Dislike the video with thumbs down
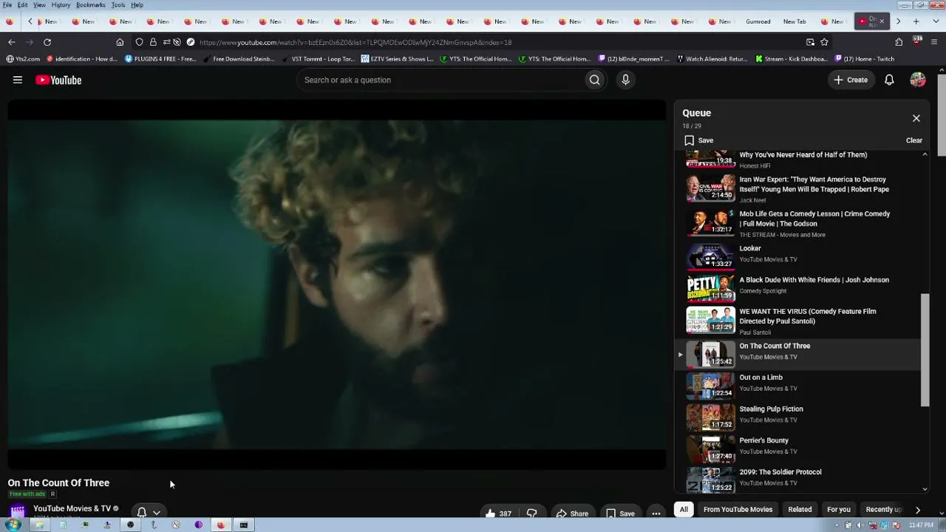The height and width of the screenshot is (532, 946). (531, 514)
